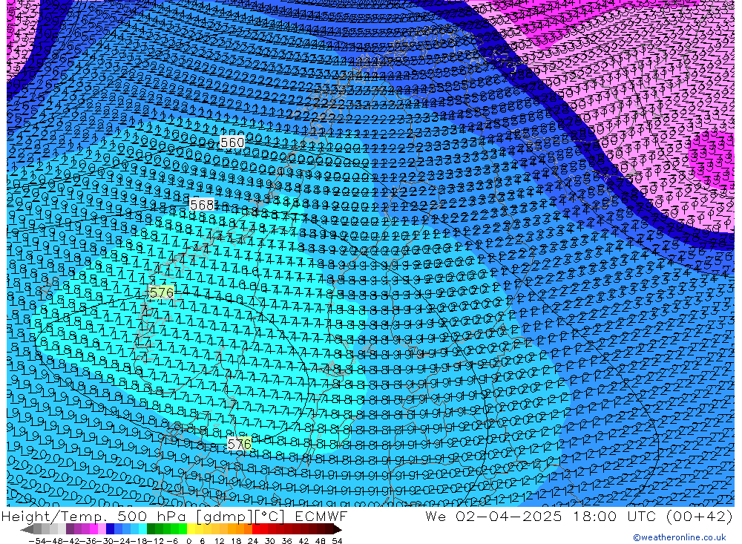
Task: Click the '0' value on the legend
Action: pos(189,541)
